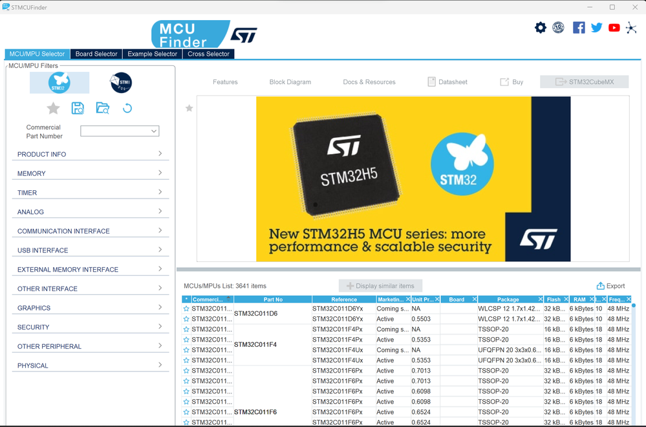Click Display similar items button

(x=380, y=286)
